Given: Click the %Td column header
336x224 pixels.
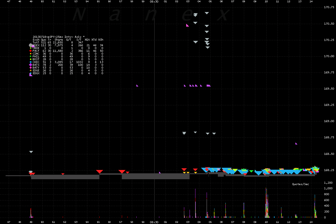Looking at the screenshot, I should 94,39.
